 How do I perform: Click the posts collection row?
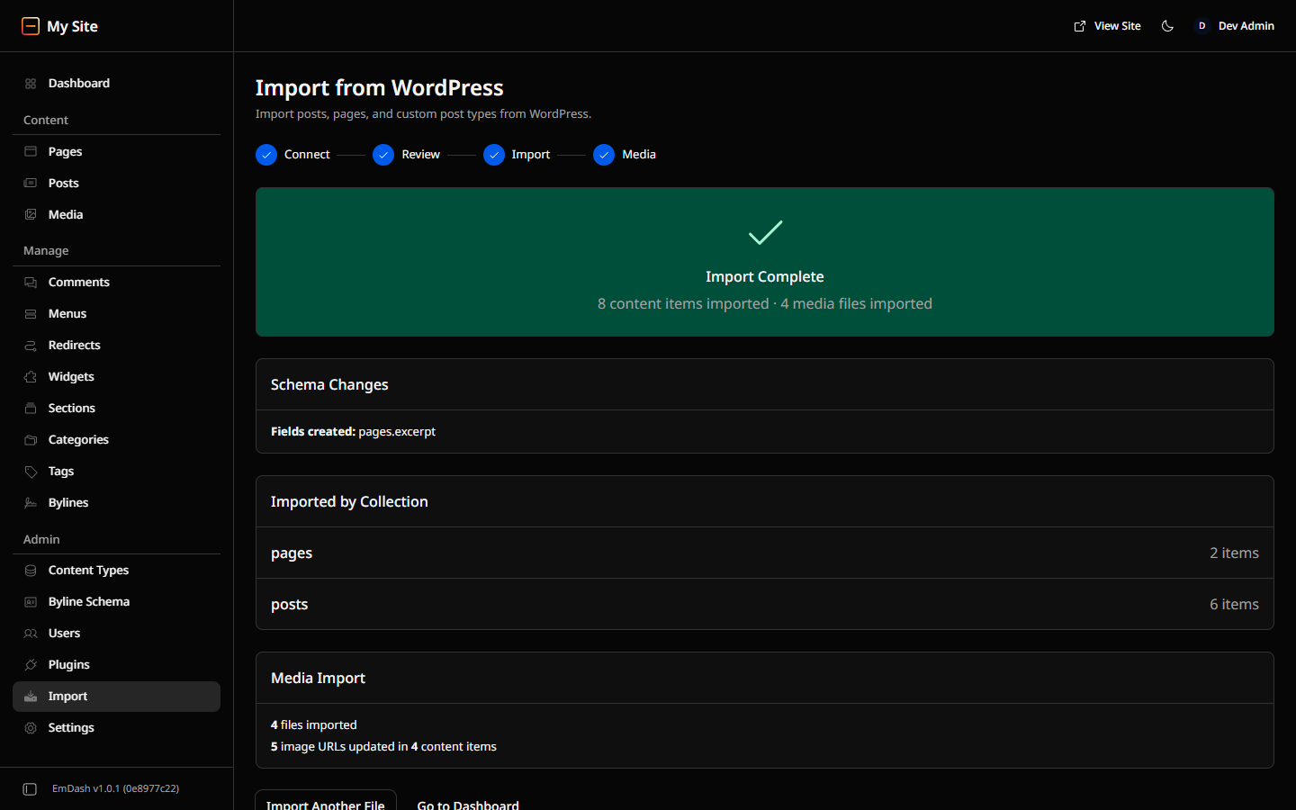[765, 604]
